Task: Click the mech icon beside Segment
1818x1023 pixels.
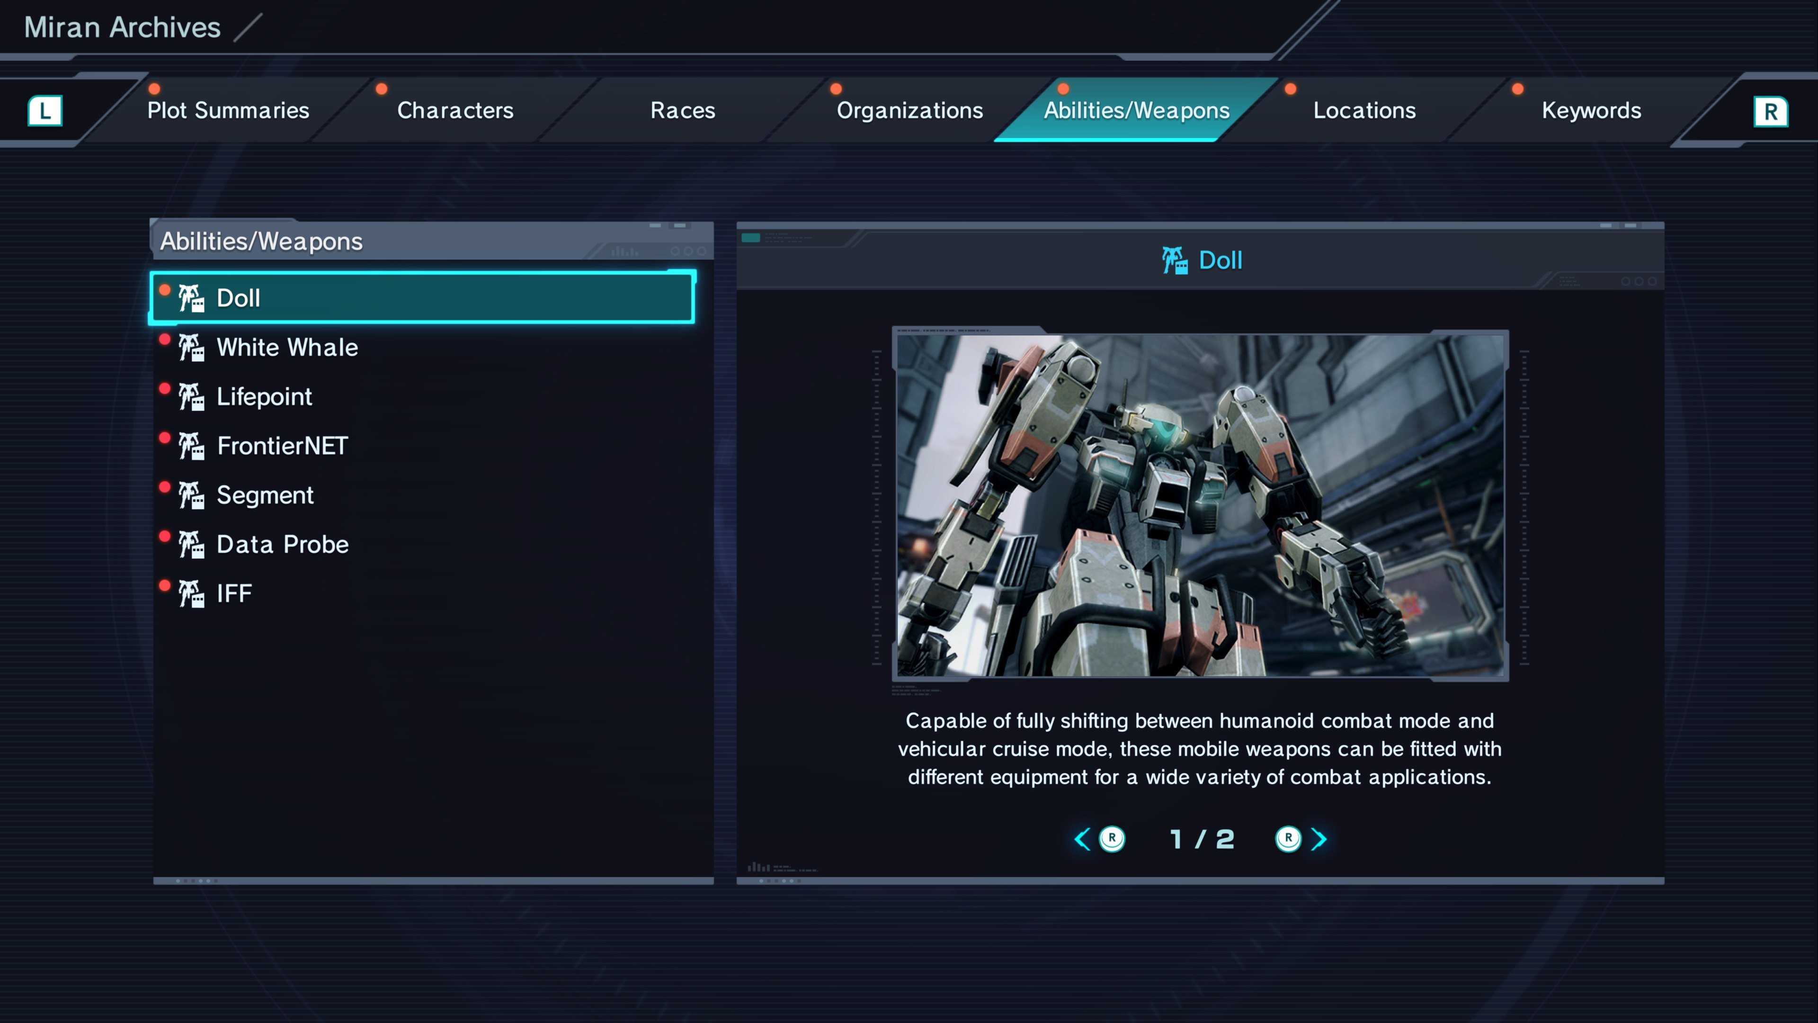Action: tap(191, 495)
